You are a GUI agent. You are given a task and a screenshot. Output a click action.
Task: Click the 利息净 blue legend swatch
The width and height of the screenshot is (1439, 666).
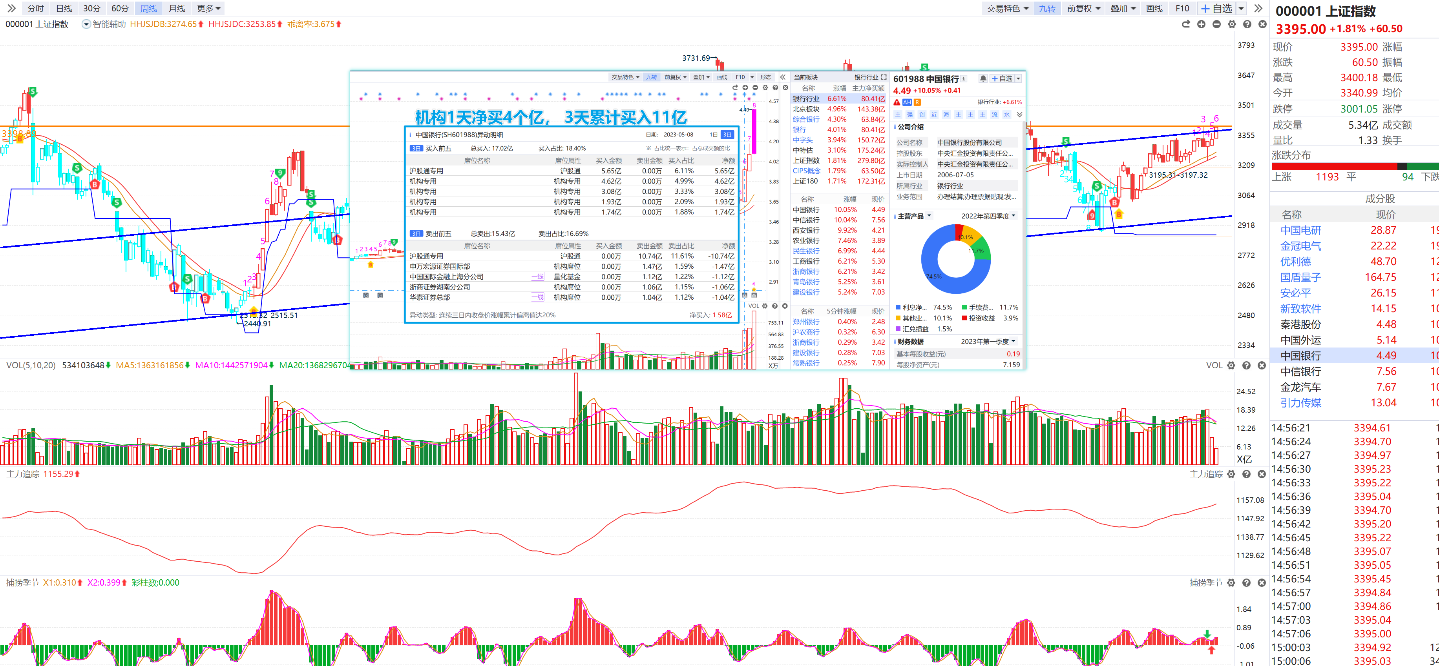point(898,307)
